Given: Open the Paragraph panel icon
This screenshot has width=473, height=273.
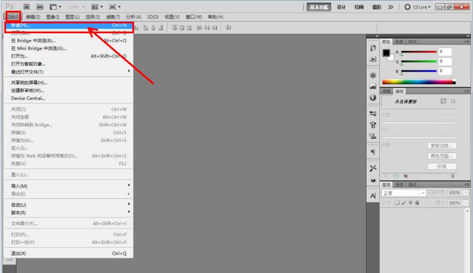Looking at the screenshot, I should pos(373,152).
